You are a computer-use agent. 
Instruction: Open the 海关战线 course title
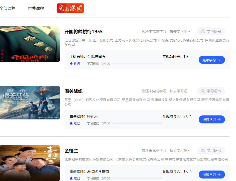[73, 91]
